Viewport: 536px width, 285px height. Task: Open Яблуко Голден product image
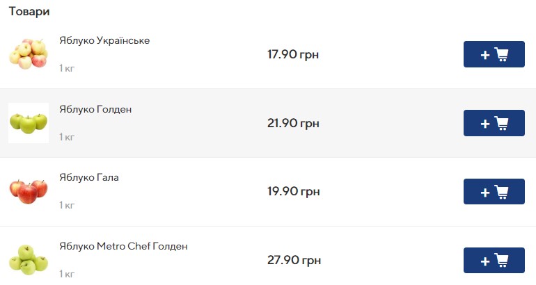click(x=29, y=123)
